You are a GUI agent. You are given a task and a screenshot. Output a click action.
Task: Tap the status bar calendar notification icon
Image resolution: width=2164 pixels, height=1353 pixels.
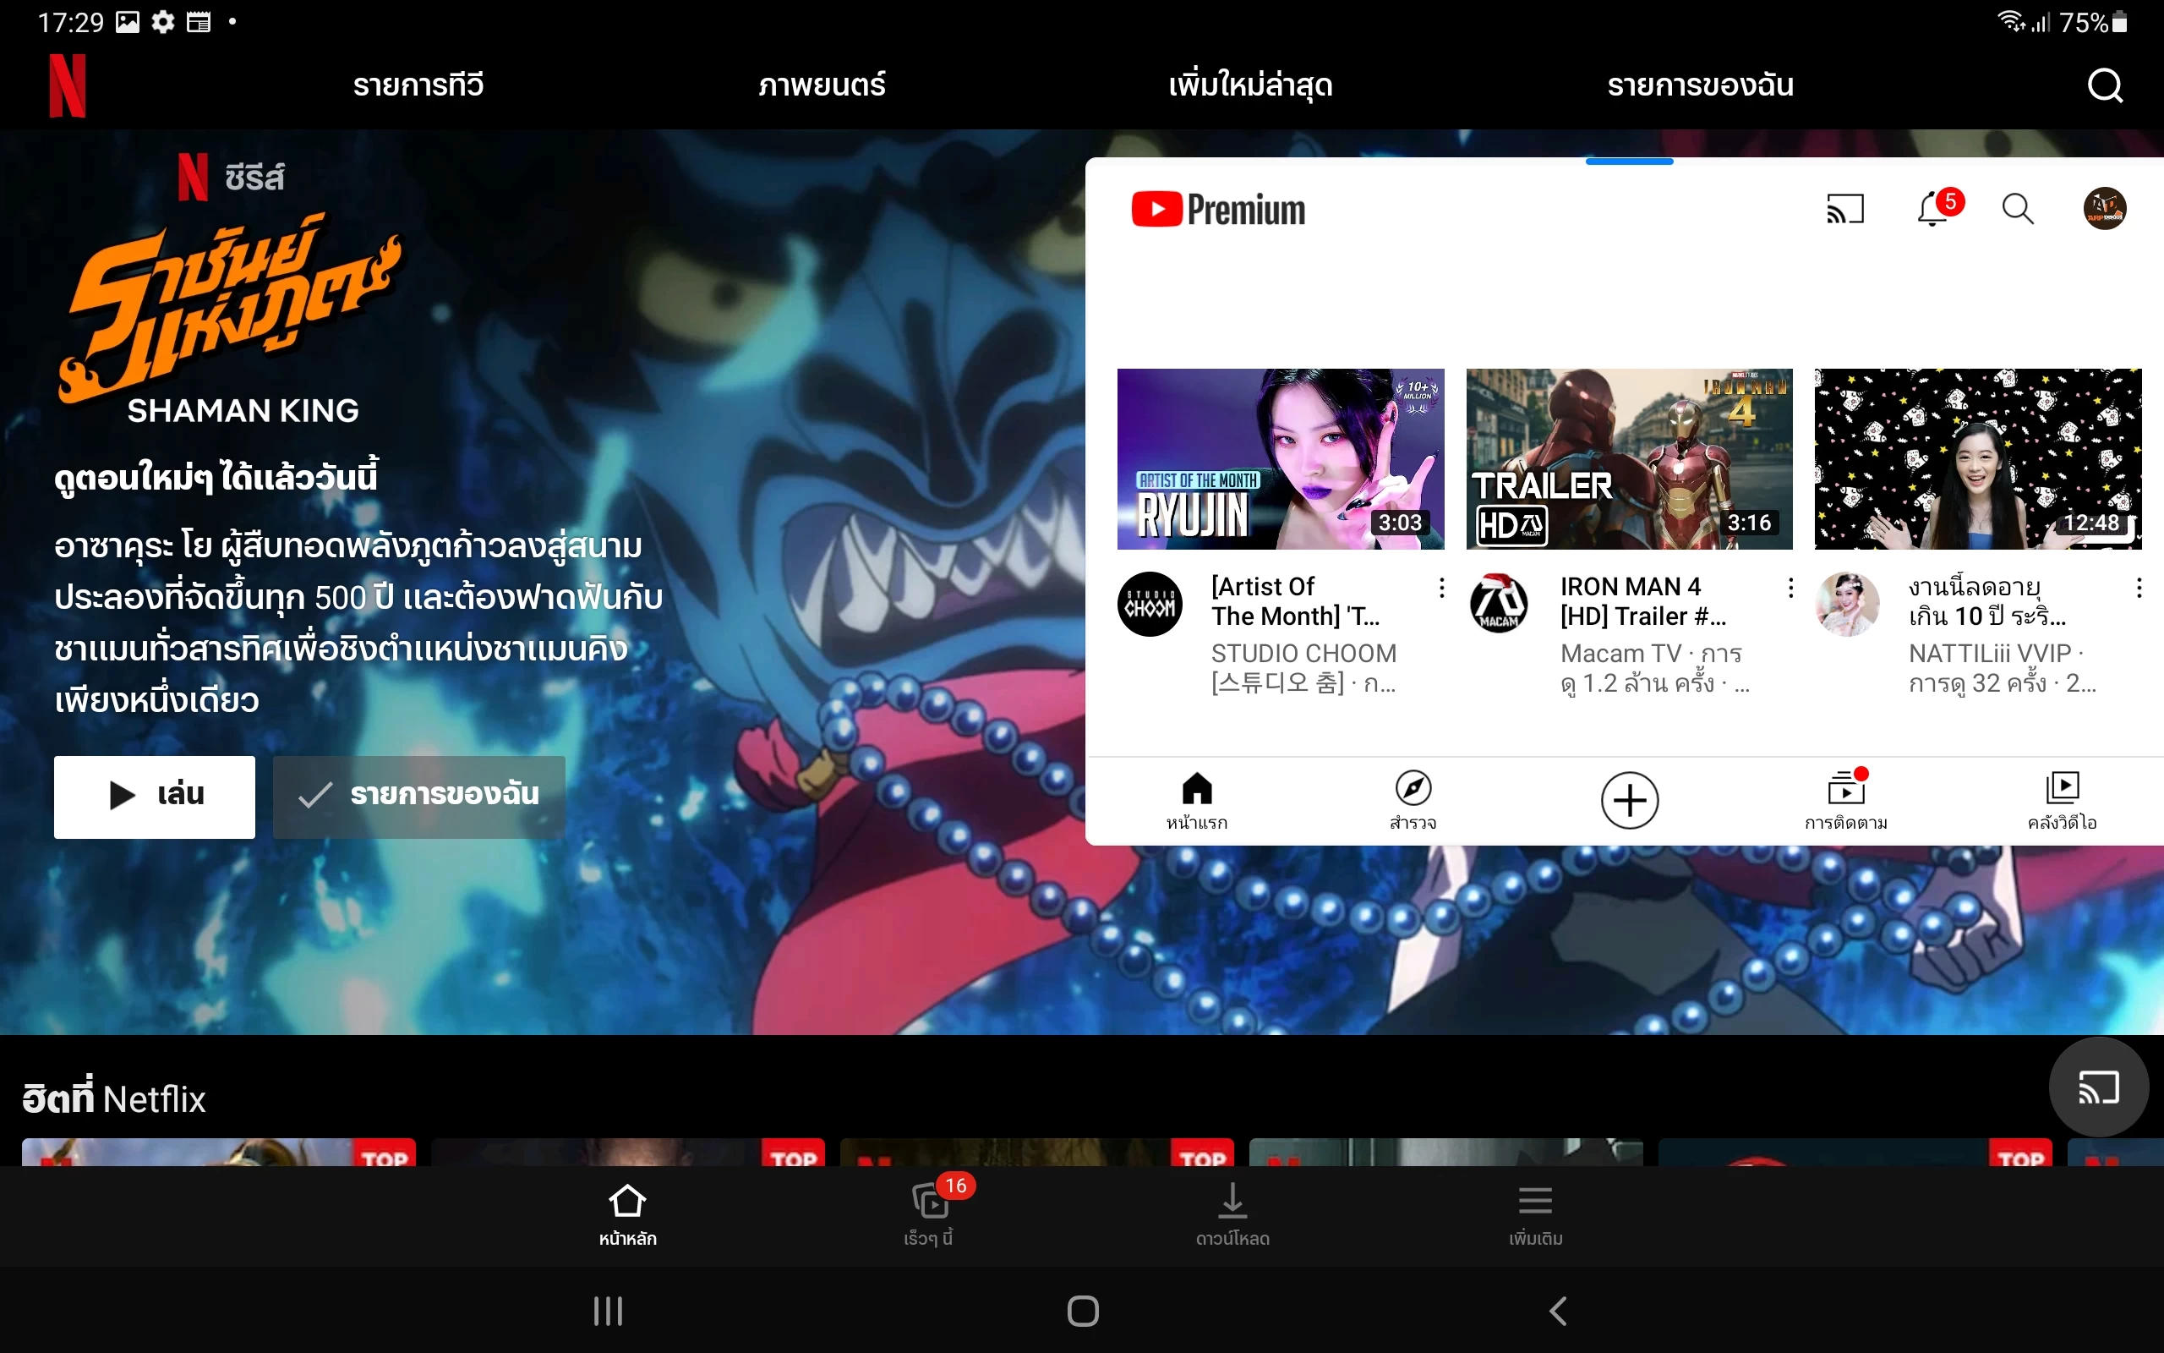tap(199, 21)
